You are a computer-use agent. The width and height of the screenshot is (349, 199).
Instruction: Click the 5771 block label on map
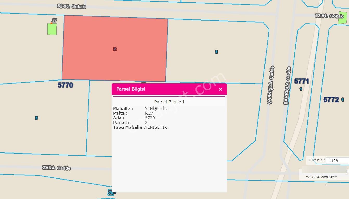point(302,81)
